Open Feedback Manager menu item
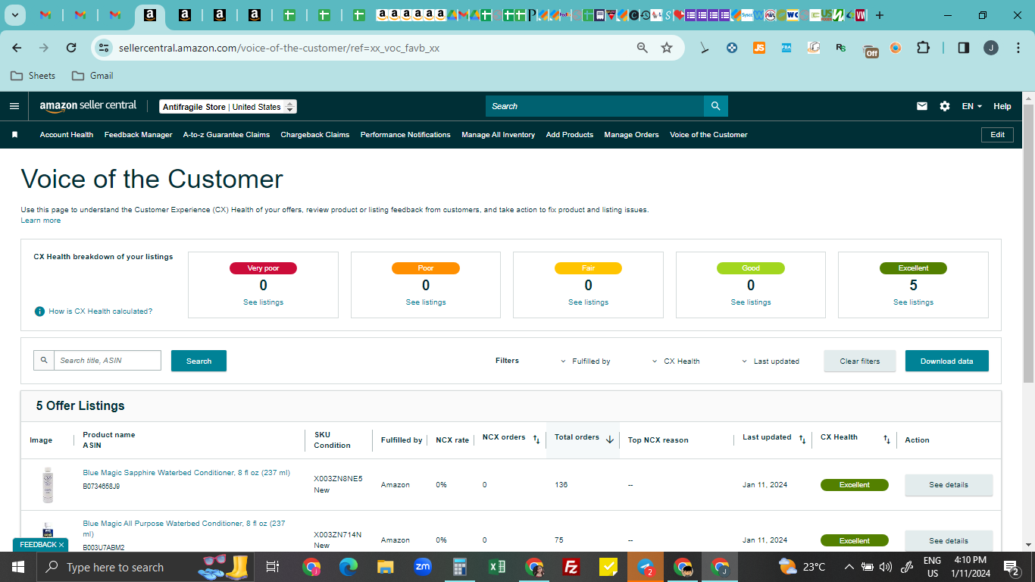The image size is (1035, 582). [x=138, y=135]
